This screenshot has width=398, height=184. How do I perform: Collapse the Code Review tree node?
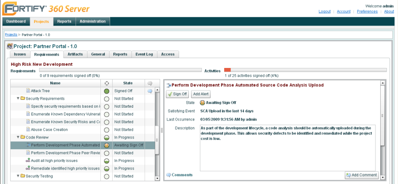tap(18, 137)
